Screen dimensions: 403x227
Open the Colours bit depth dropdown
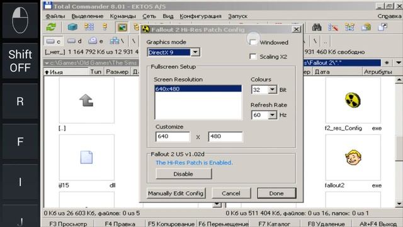[272, 90]
